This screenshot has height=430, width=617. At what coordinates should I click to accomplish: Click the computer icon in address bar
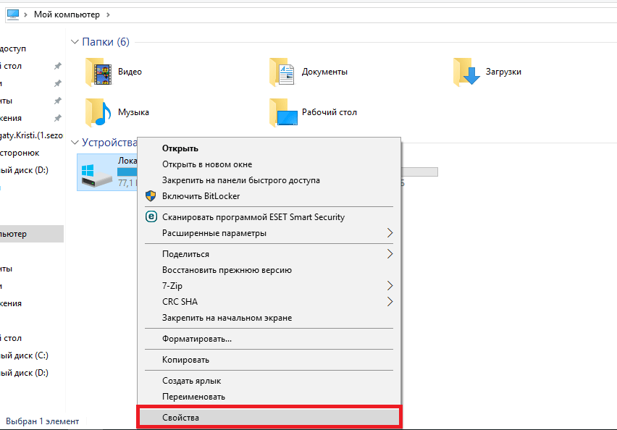13,14
